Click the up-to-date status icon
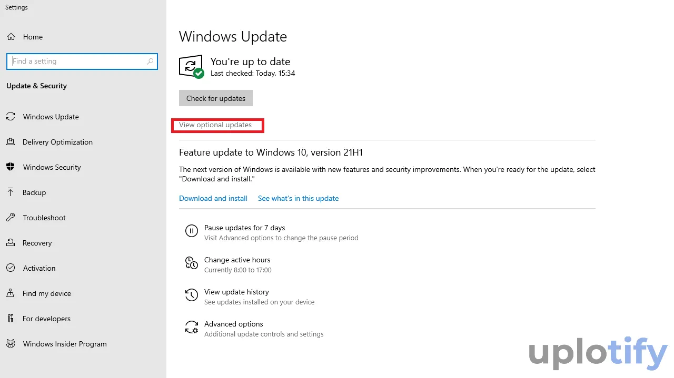This screenshot has width=674, height=378. tap(191, 66)
